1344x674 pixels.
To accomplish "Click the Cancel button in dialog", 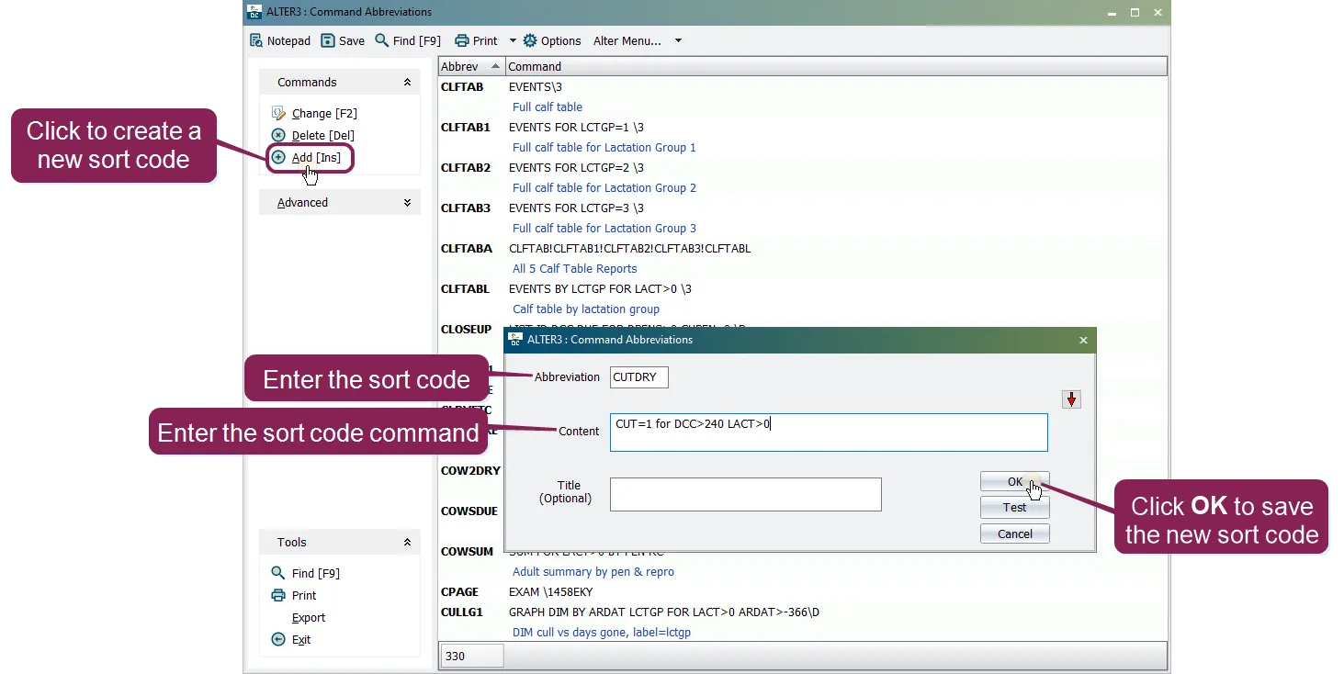I will (x=1014, y=534).
